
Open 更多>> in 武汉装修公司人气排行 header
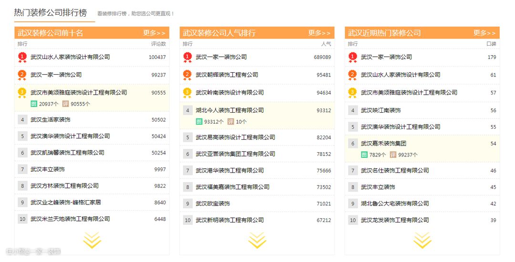[x=319, y=33]
